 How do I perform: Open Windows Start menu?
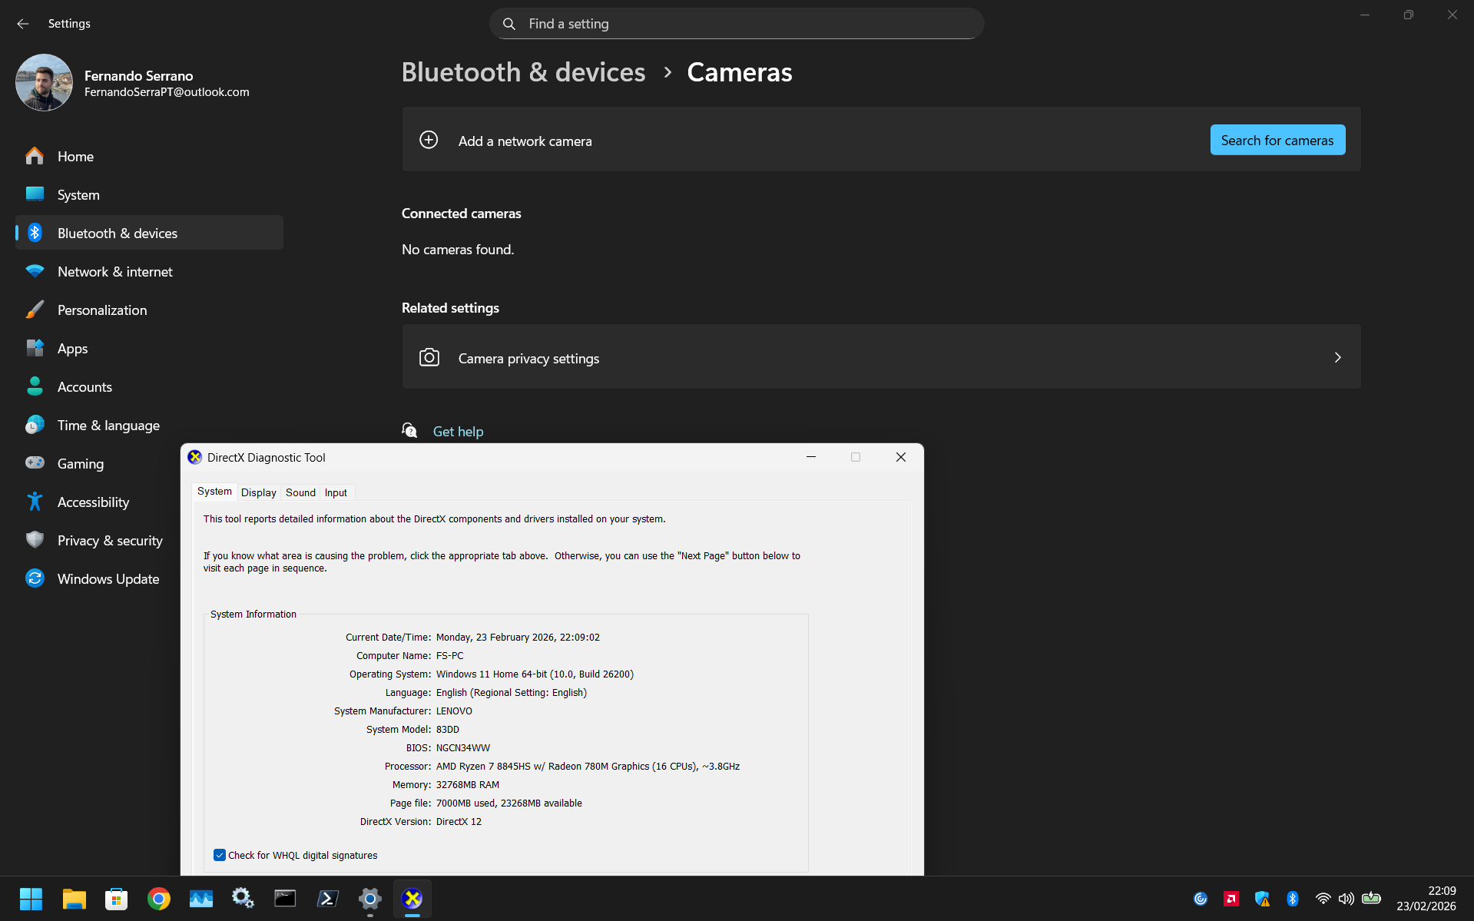pyautogui.click(x=31, y=899)
